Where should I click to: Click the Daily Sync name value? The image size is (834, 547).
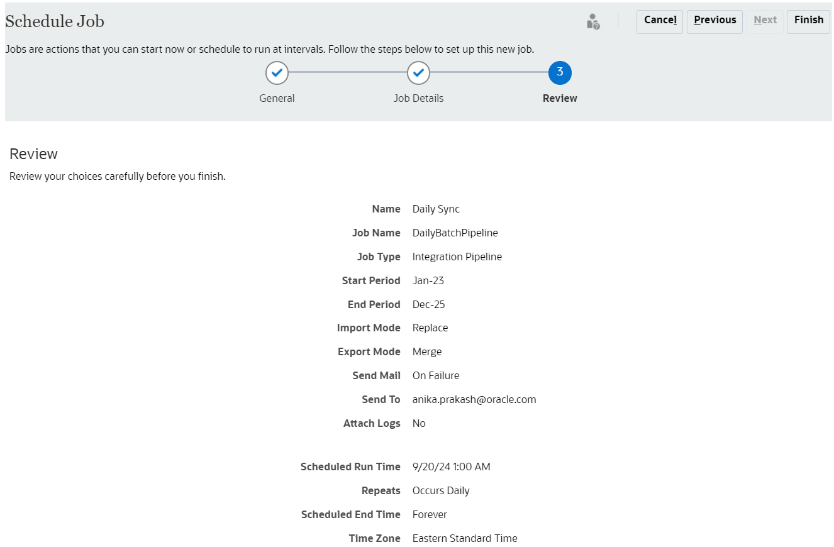tap(436, 209)
